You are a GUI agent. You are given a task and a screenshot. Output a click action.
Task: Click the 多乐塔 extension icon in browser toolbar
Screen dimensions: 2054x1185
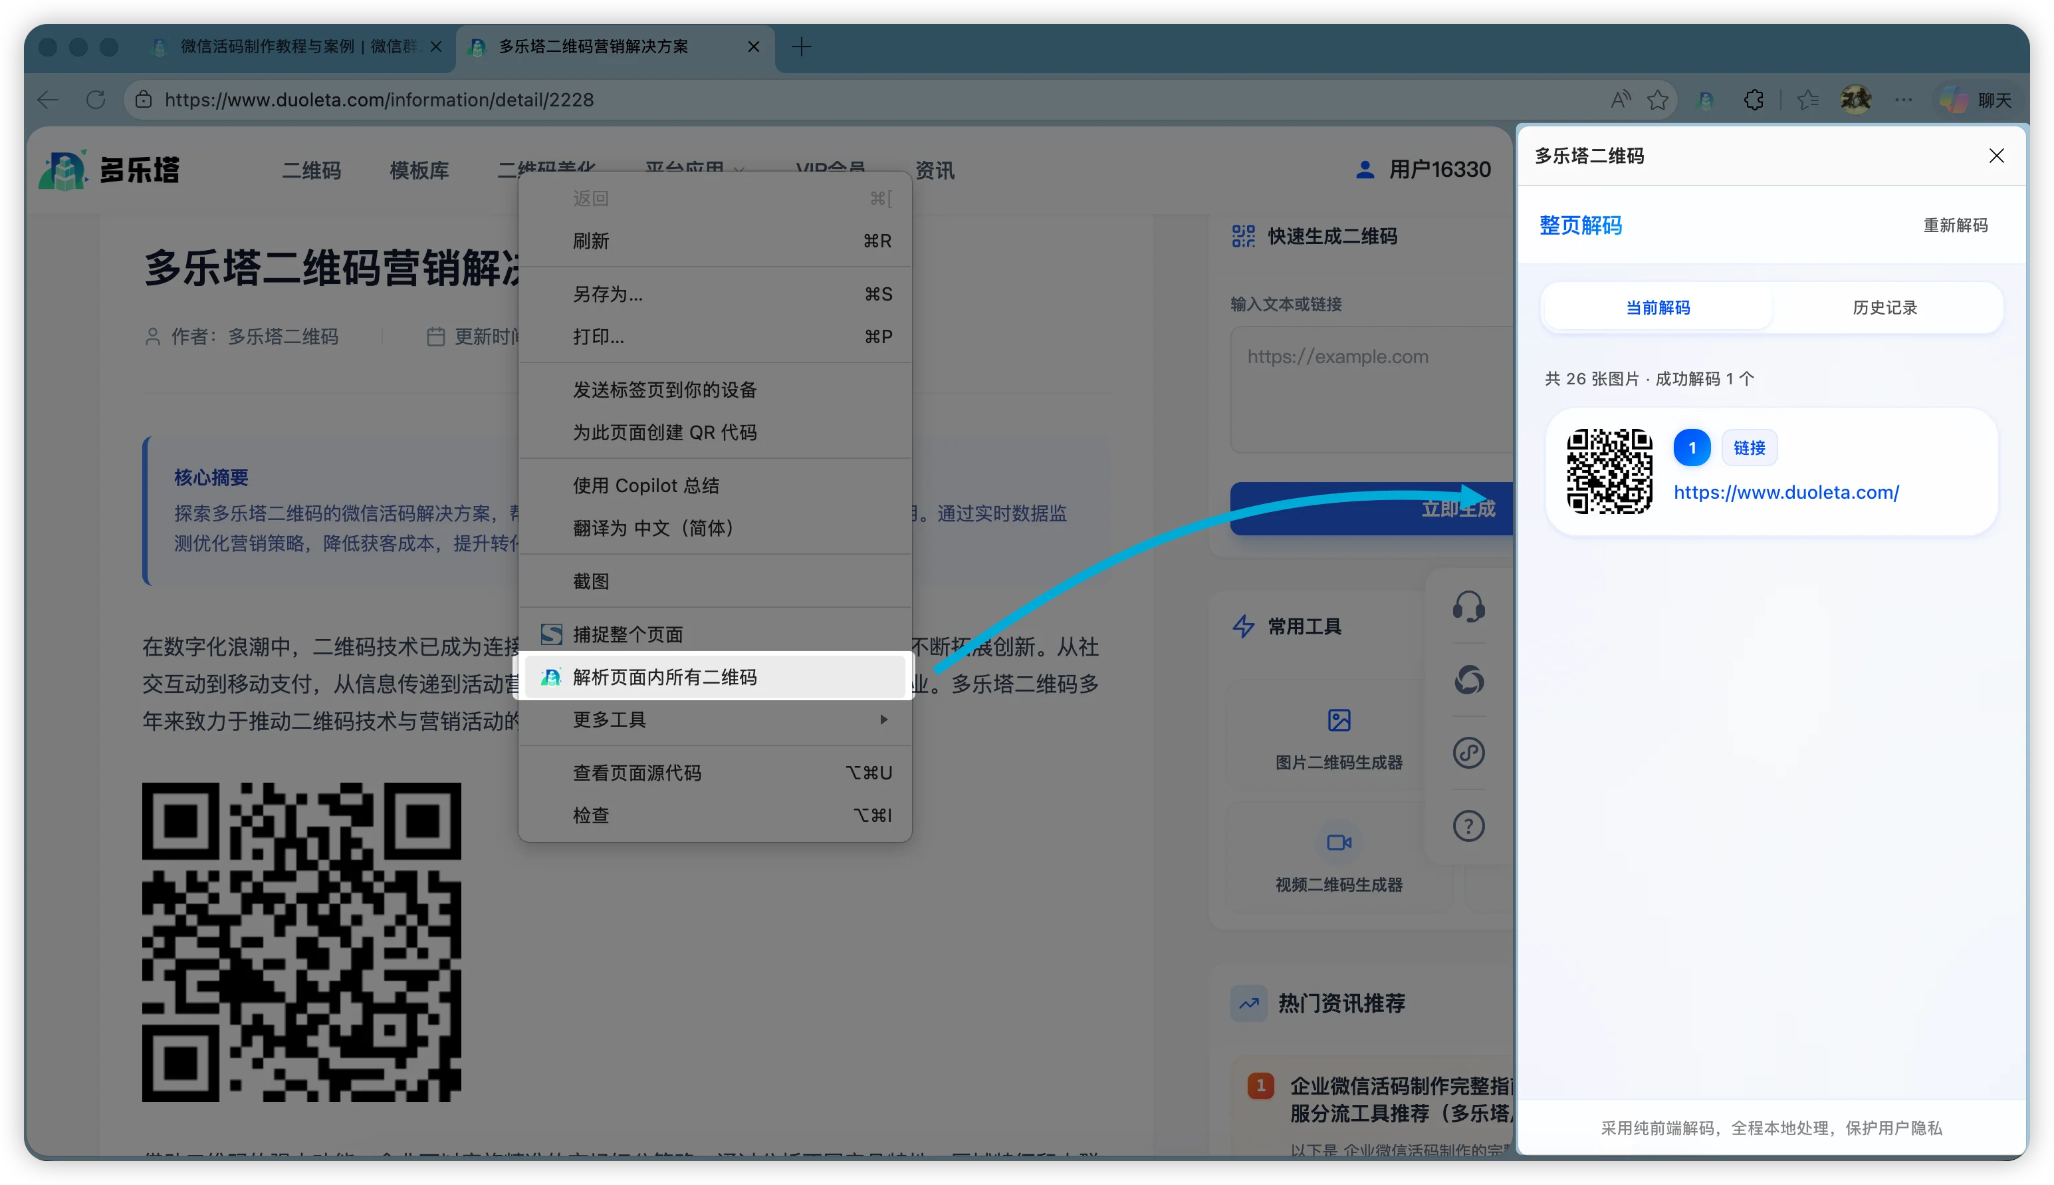tap(1706, 99)
